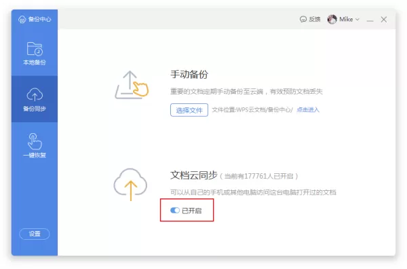The height and width of the screenshot is (269, 407).
Task: Click the 选择文件 button
Action: tap(189, 110)
